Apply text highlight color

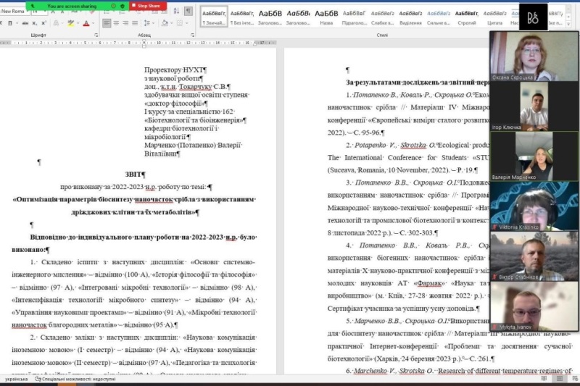tap(70, 23)
